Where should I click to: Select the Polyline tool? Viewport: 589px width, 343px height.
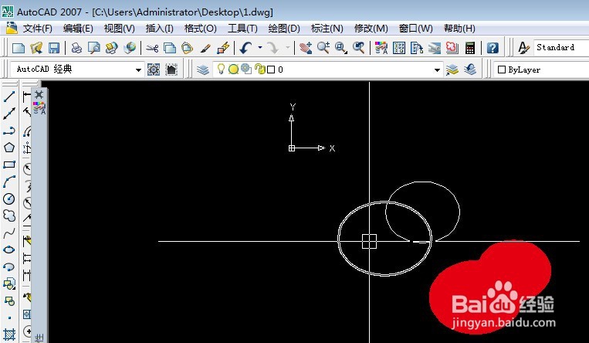[x=9, y=131]
